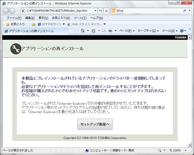The image size is (194, 155).
Task: Click the 100% zoom level button
Action: (x=175, y=151)
